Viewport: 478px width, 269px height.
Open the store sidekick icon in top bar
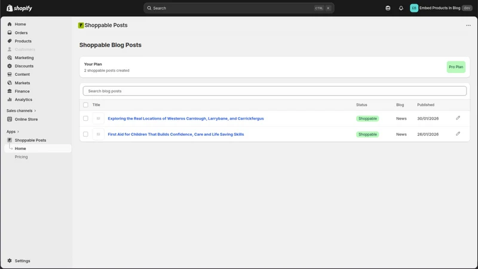(388, 8)
